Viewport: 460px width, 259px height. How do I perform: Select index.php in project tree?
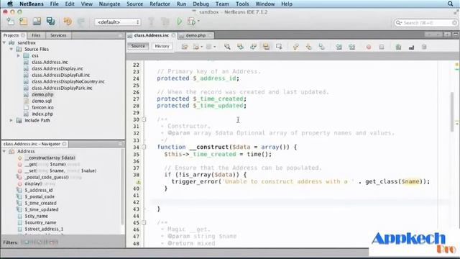[x=42, y=114]
